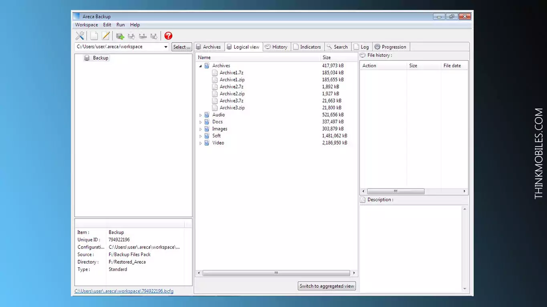Click the File history horizontal scrollbar thumb
This screenshot has height=307, width=547.
(x=396, y=191)
